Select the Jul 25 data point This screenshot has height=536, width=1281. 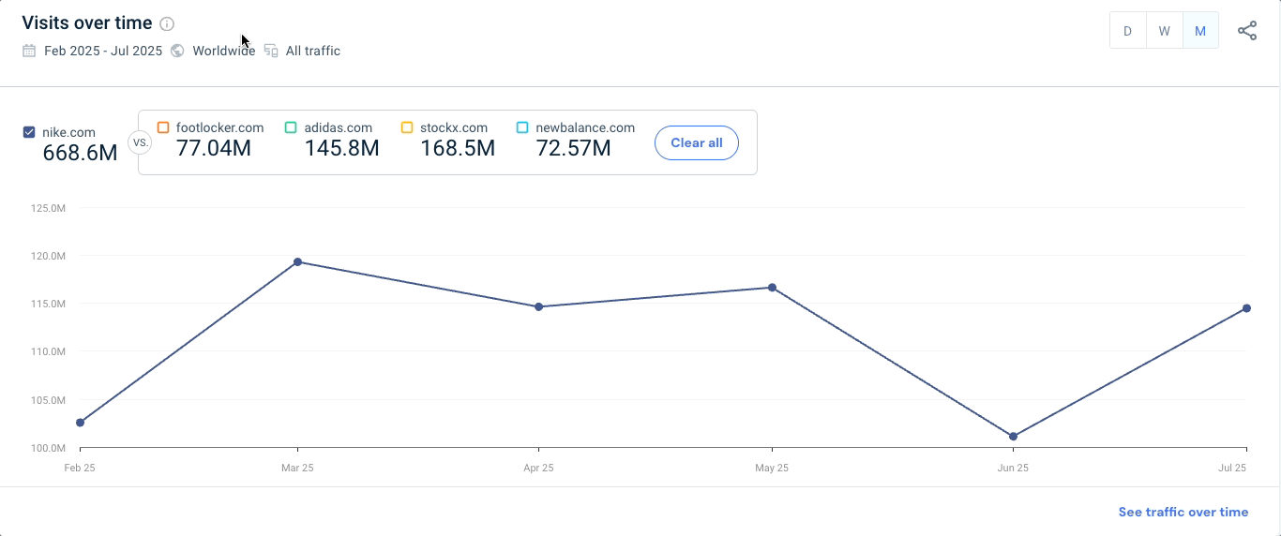click(x=1246, y=308)
